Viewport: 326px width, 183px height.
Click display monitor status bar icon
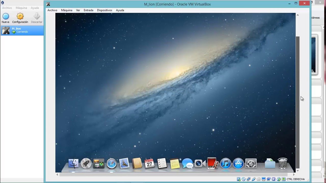264,179
